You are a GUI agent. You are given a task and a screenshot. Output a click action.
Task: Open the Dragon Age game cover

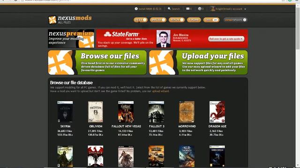point(217,112)
